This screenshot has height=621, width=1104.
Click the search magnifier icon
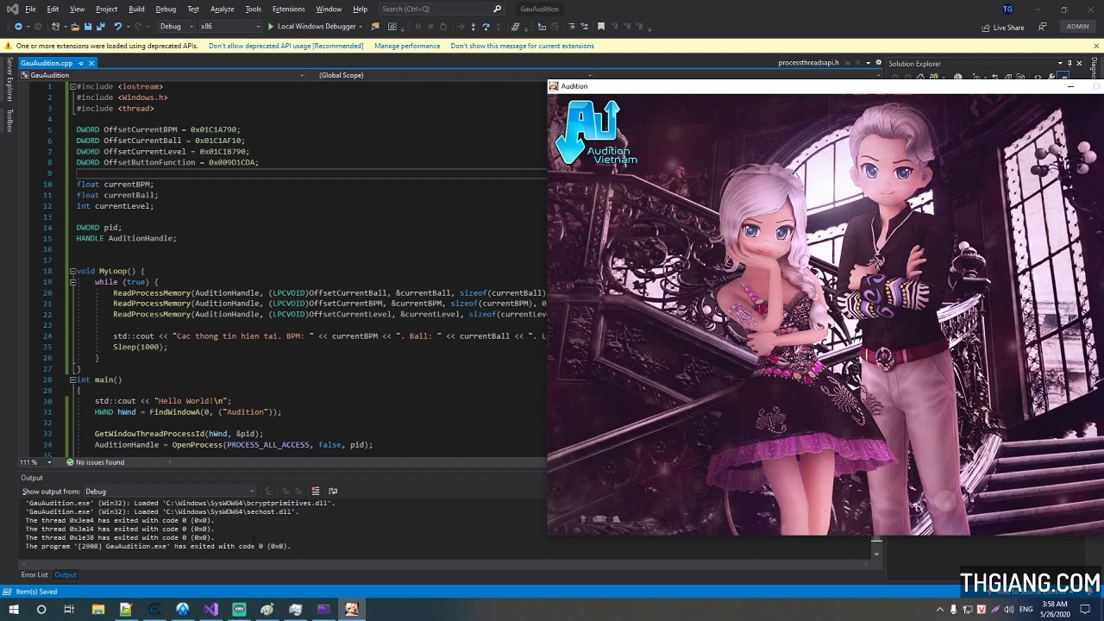tap(497, 9)
